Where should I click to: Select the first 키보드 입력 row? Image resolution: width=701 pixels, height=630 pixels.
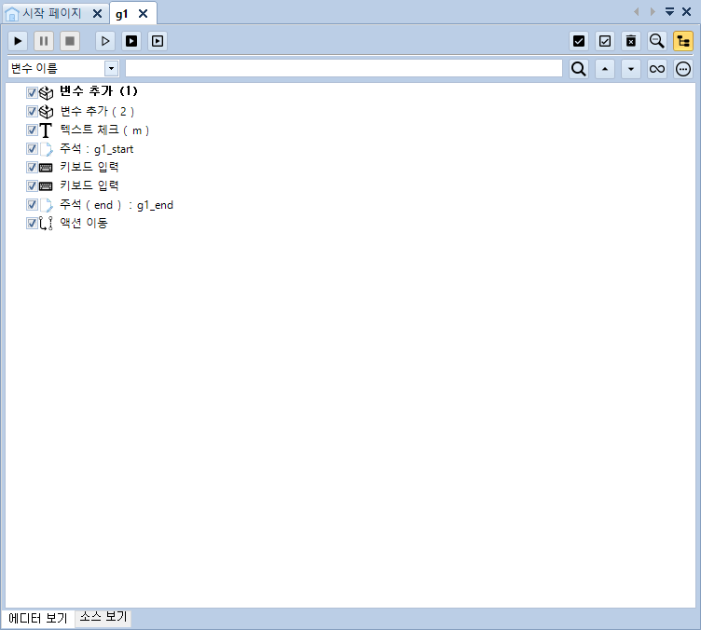[89, 167]
